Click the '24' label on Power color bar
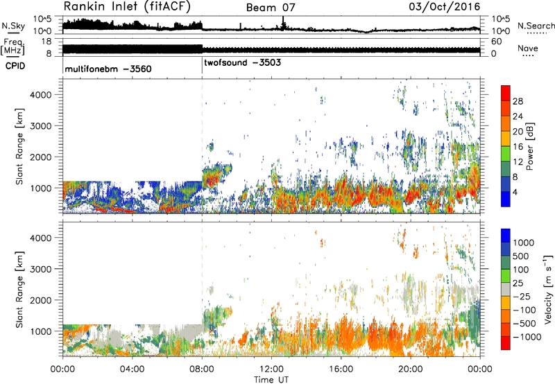The image size is (555, 384). coord(518,116)
